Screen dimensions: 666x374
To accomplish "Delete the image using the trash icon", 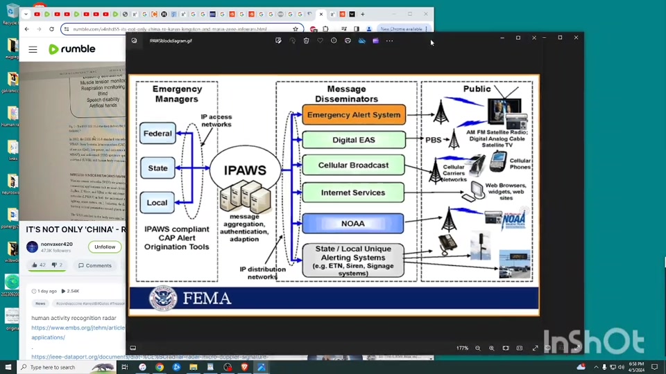I will click(x=306, y=41).
